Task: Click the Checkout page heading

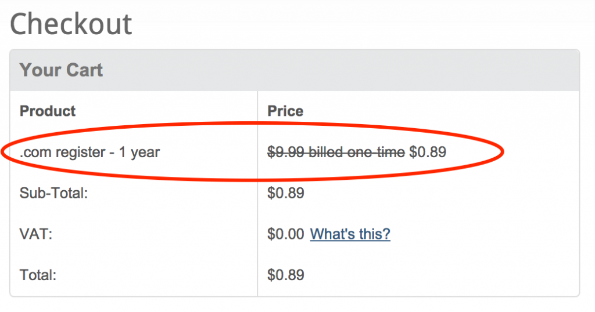Action: pyautogui.click(x=71, y=24)
